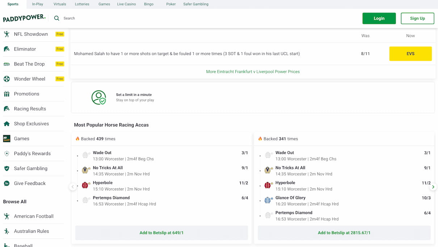Switch to the In-Play tab
The image size is (438, 247).
[x=38, y=4]
